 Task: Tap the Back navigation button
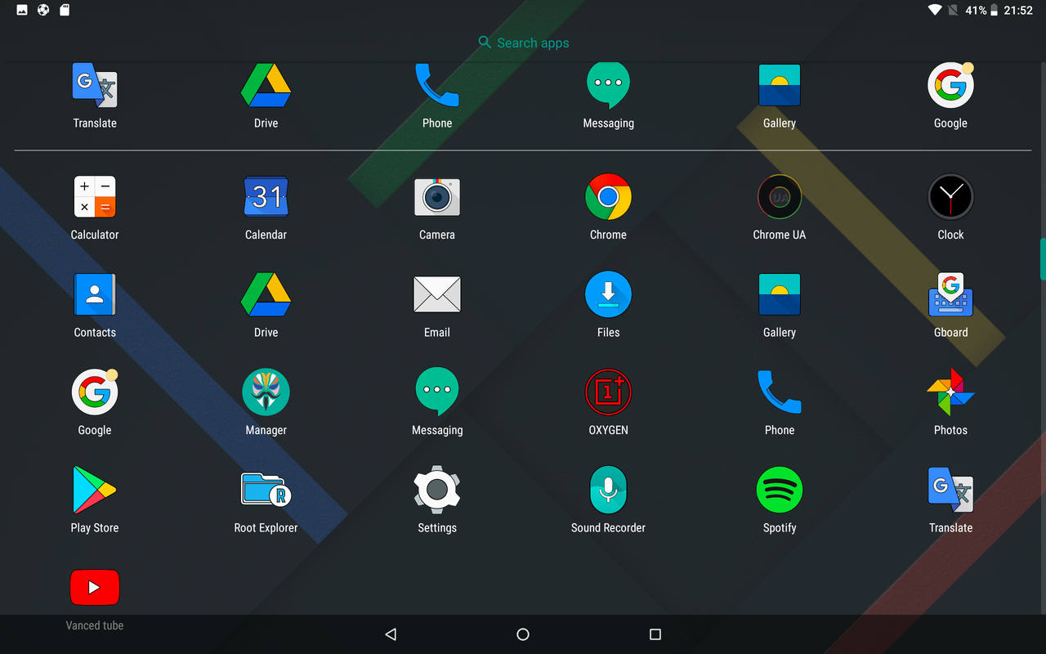(x=391, y=634)
